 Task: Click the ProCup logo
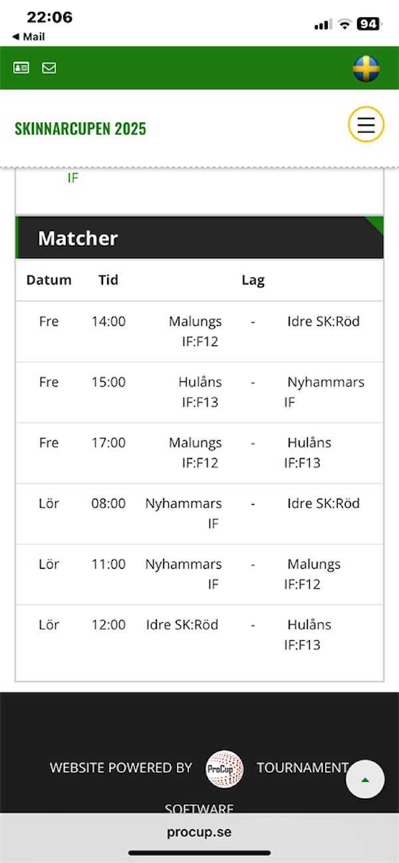point(225,769)
